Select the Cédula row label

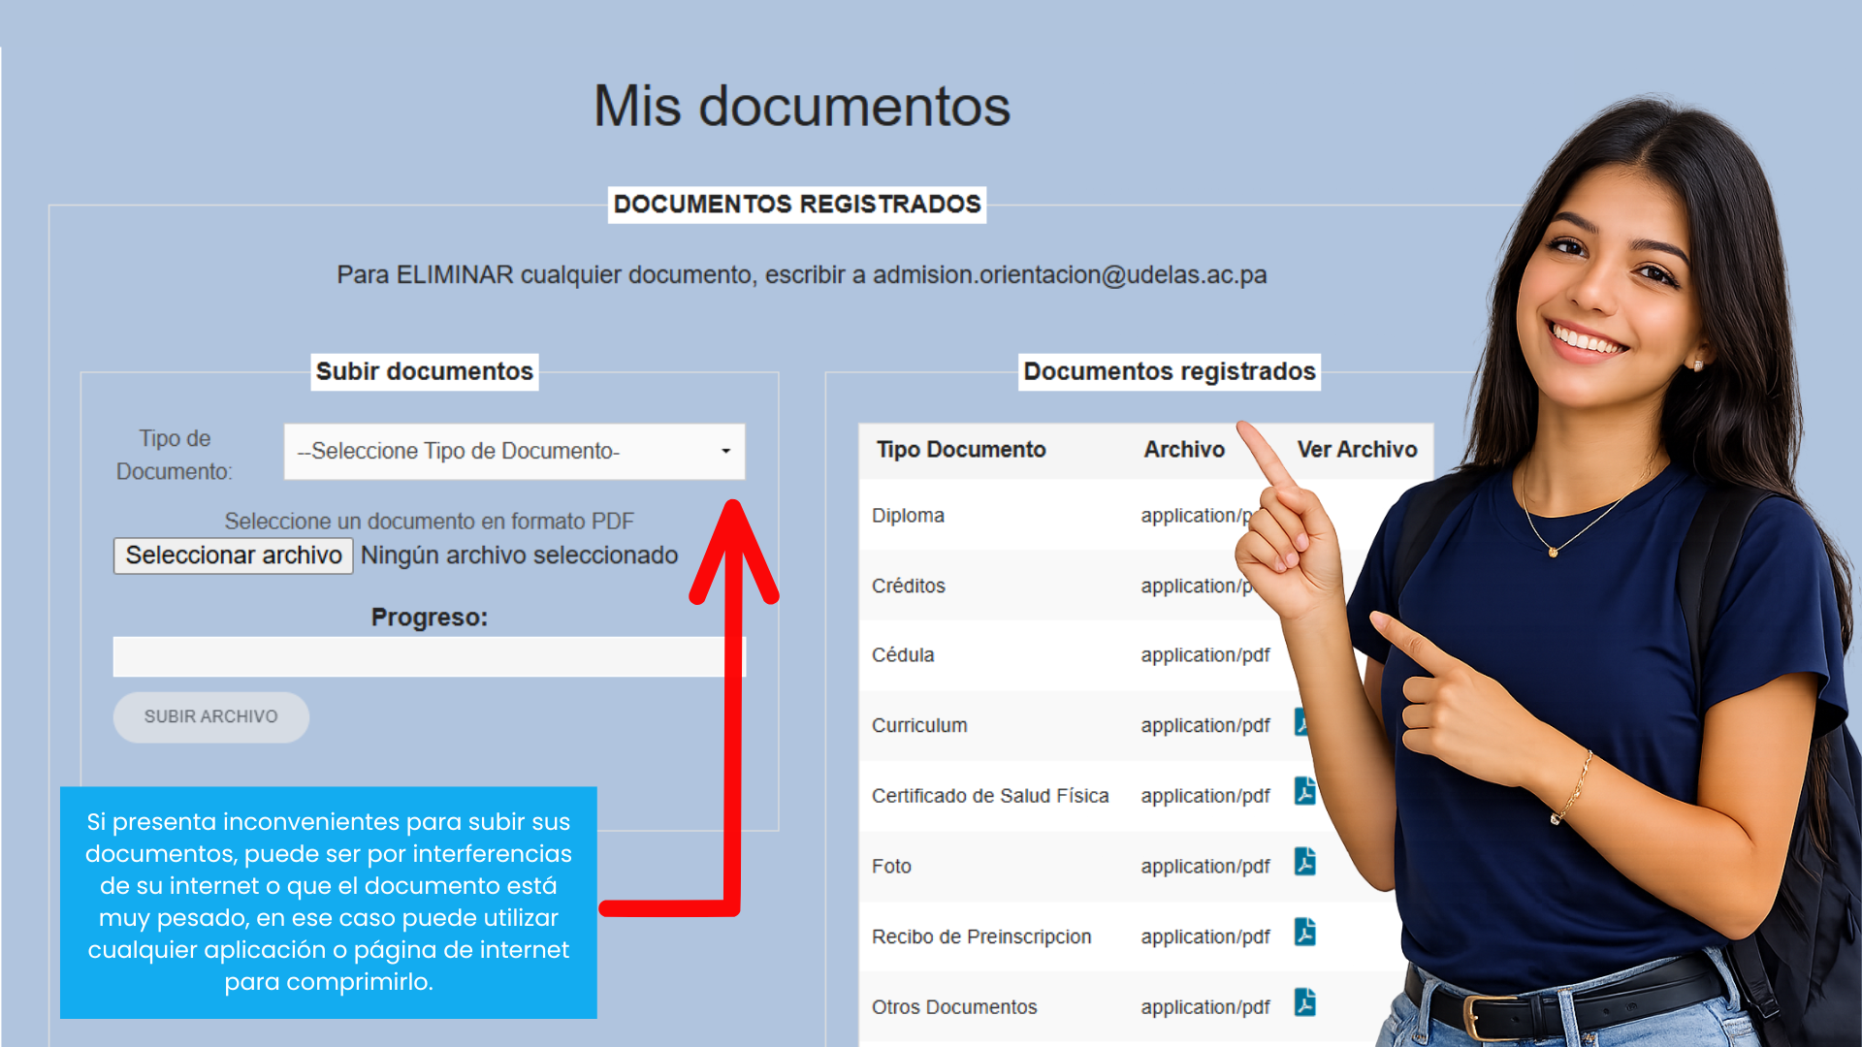pyautogui.click(x=903, y=655)
